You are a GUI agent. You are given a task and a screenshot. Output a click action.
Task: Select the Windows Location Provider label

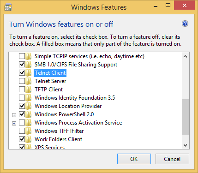point(68,106)
